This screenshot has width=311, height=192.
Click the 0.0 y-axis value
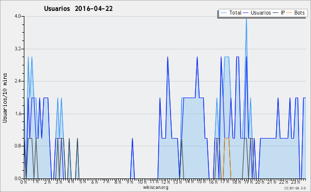point(18,179)
